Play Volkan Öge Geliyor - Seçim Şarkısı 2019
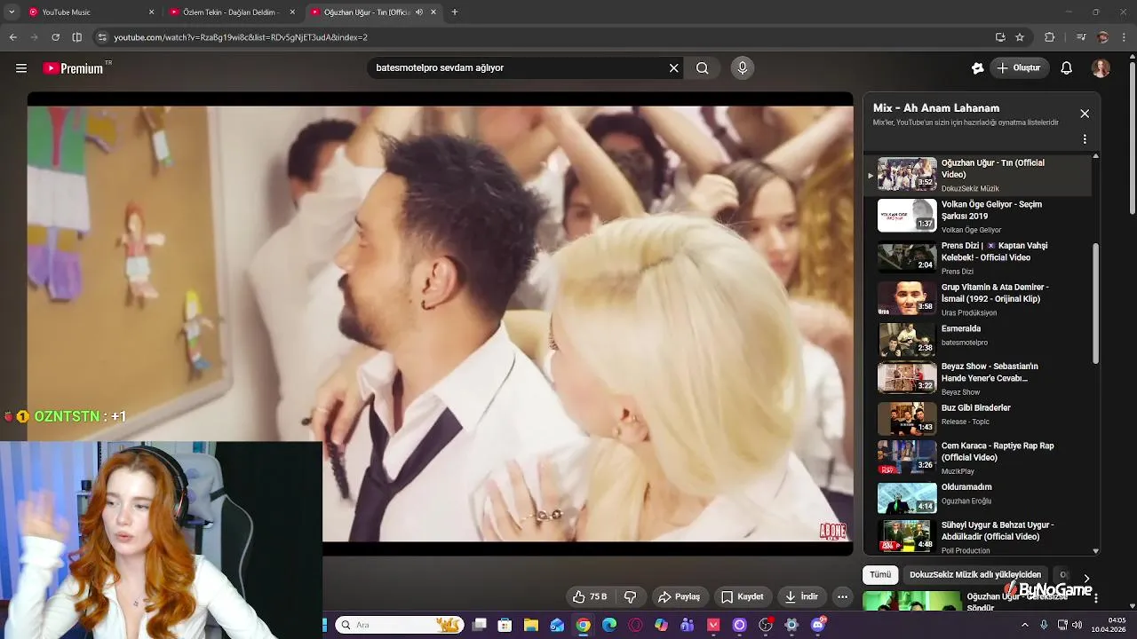1137x639 pixels. click(977, 217)
